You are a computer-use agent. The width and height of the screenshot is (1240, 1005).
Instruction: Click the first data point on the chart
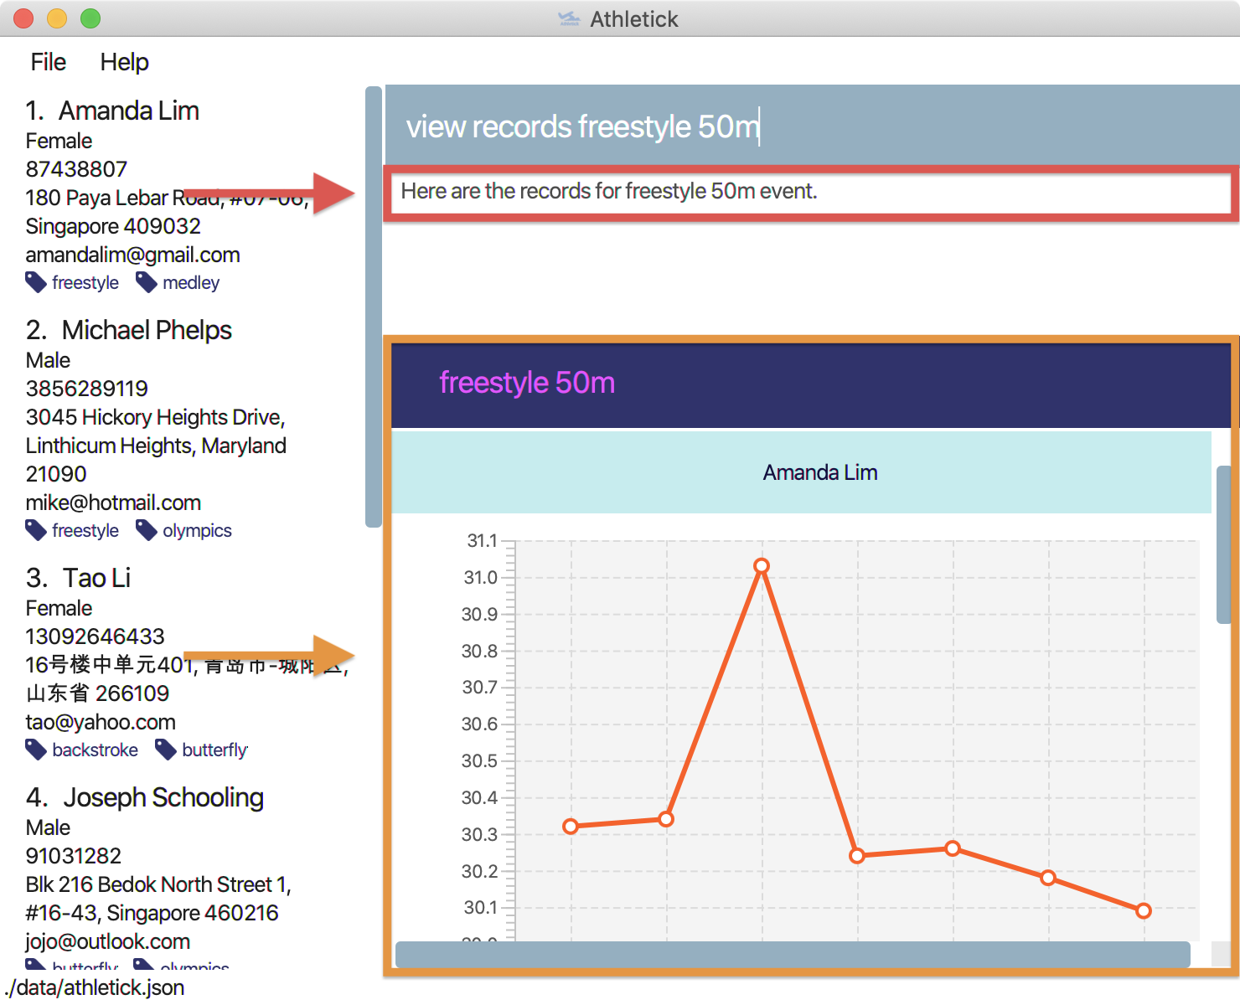click(x=571, y=827)
